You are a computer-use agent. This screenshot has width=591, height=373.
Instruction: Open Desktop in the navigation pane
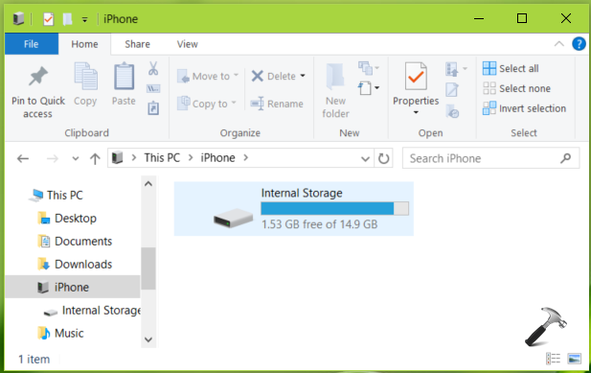pyautogui.click(x=75, y=218)
